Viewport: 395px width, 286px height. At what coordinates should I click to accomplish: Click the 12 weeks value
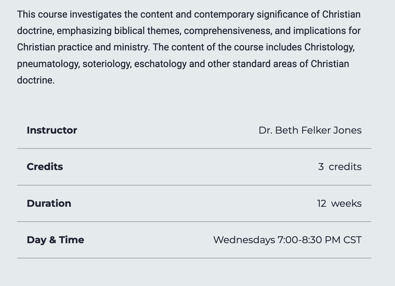click(339, 203)
